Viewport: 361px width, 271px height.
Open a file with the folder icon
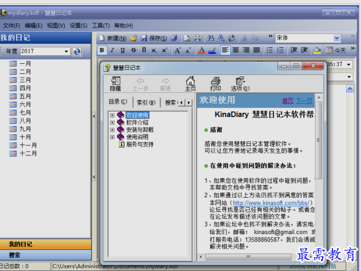click(133, 38)
